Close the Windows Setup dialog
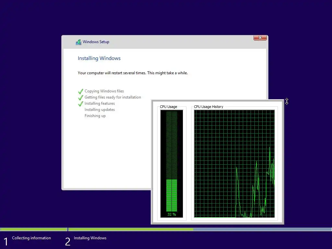332x249 pixels. click(x=260, y=38)
